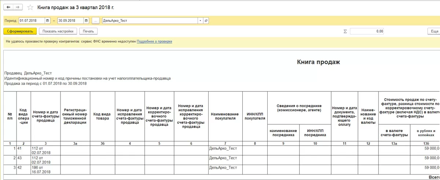The height and width of the screenshot is (180, 440).
Task: Select the Книга продаж report heading
Action: coord(318,62)
